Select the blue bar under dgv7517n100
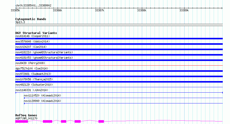This screenshot has height=124, width=230. (119, 71)
